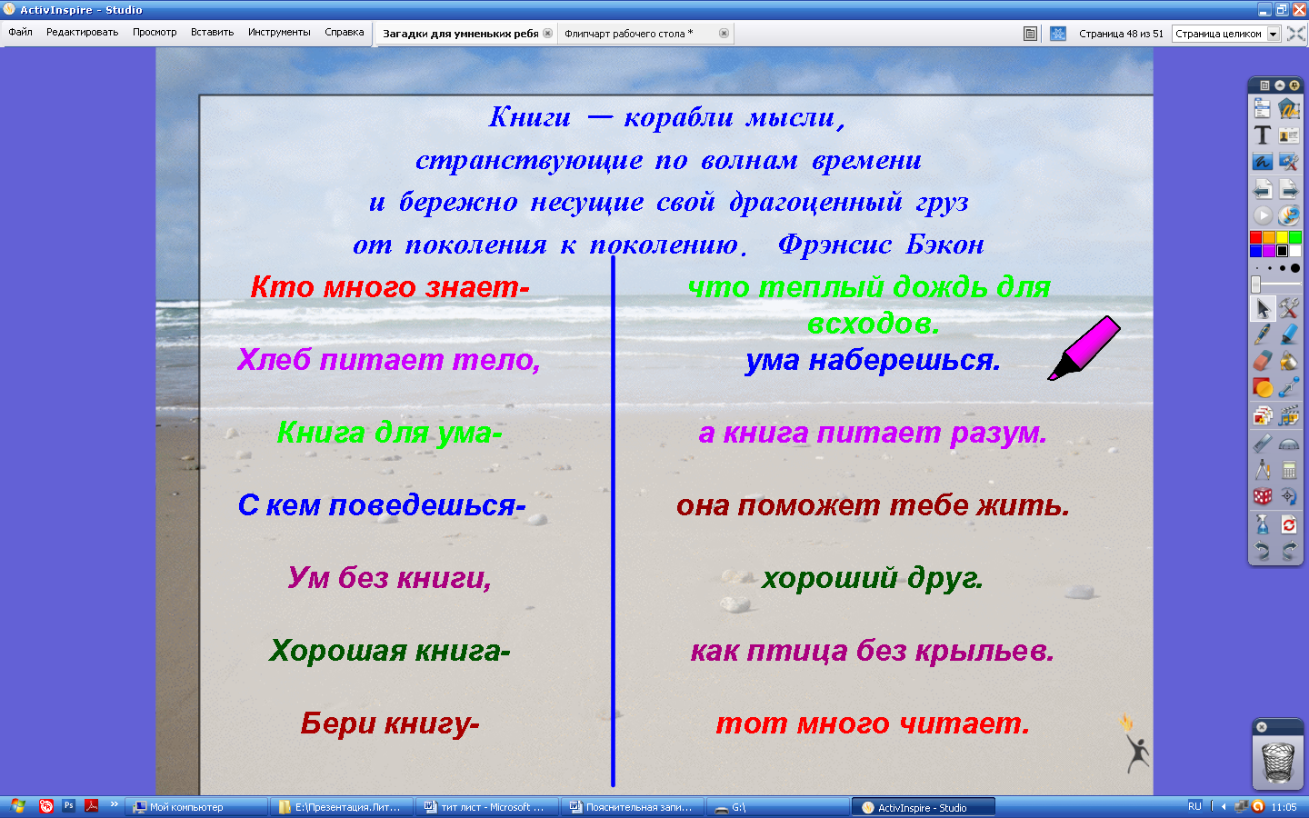The image size is (1309, 818).
Task: Choose the largest pen width dot
Action: point(1295,269)
